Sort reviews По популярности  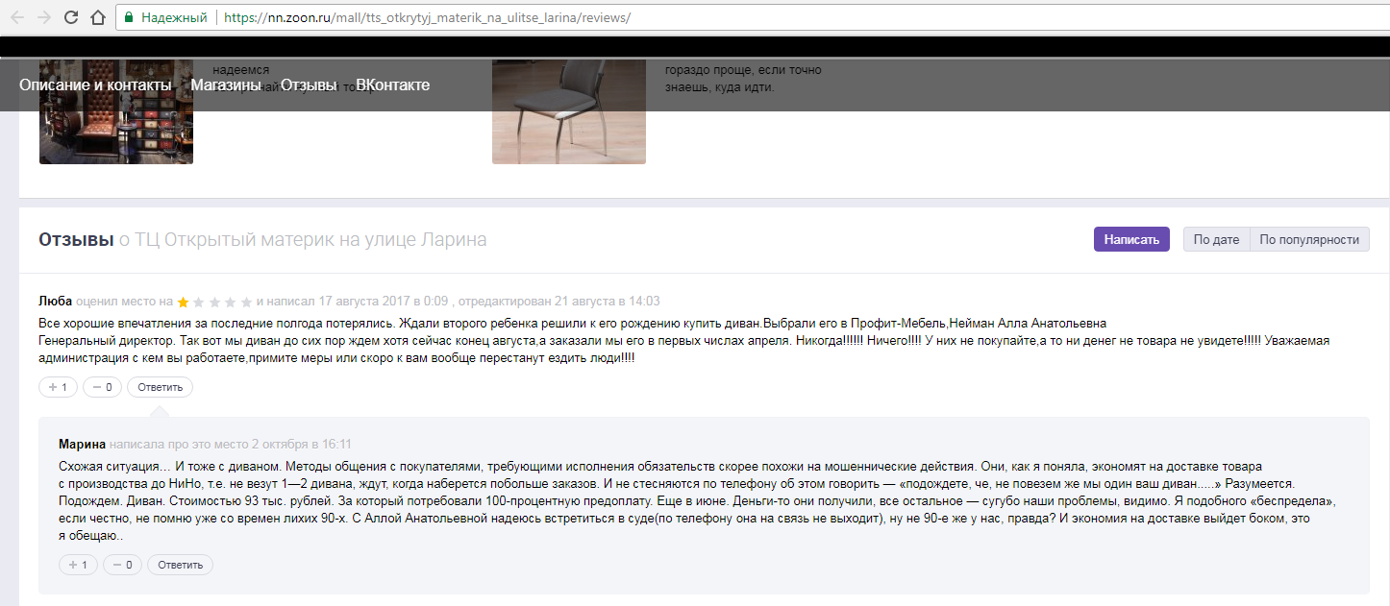tap(1309, 240)
